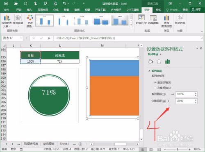Click the status bar zoom slider
Viewport: 205px width, 152px height.
click(177, 149)
